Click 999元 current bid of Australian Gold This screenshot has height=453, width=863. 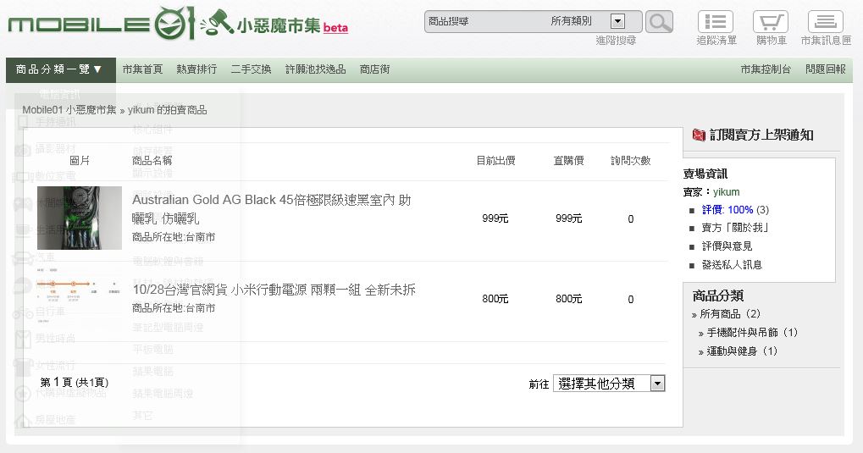(x=495, y=218)
